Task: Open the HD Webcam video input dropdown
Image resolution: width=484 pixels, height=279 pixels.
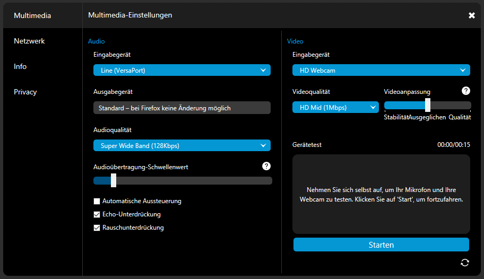Action: [381, 70]
